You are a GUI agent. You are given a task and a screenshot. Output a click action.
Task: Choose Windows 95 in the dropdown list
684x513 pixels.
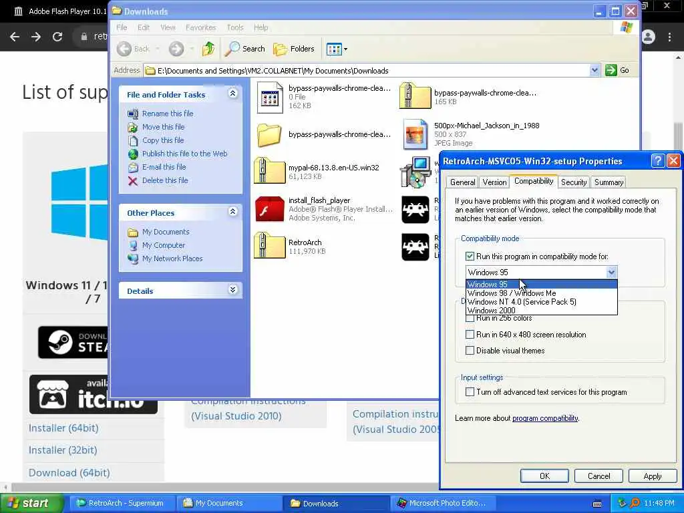(541, 285)
